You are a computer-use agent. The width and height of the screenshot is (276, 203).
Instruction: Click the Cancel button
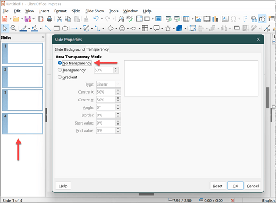[x=253, y=186]
